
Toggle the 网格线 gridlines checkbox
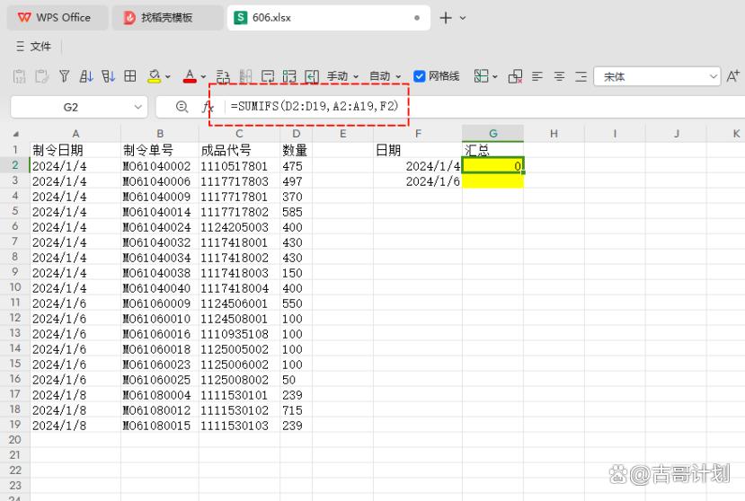(420, 77)
